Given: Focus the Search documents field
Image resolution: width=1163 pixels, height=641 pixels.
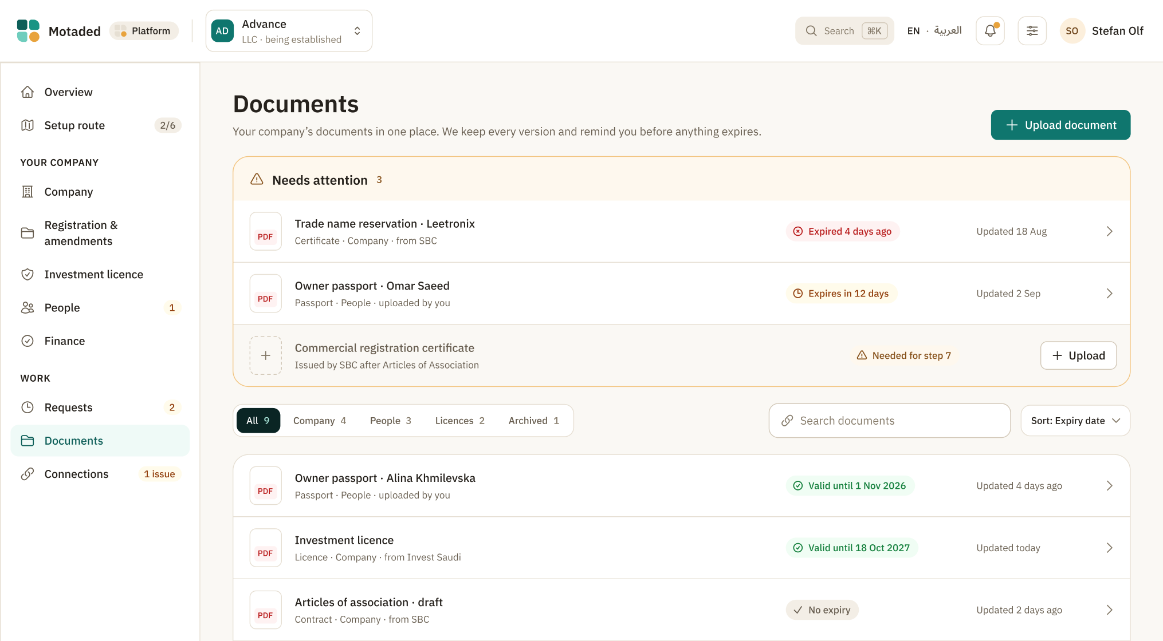Looking at the screenshot, I should pos(889,421).
